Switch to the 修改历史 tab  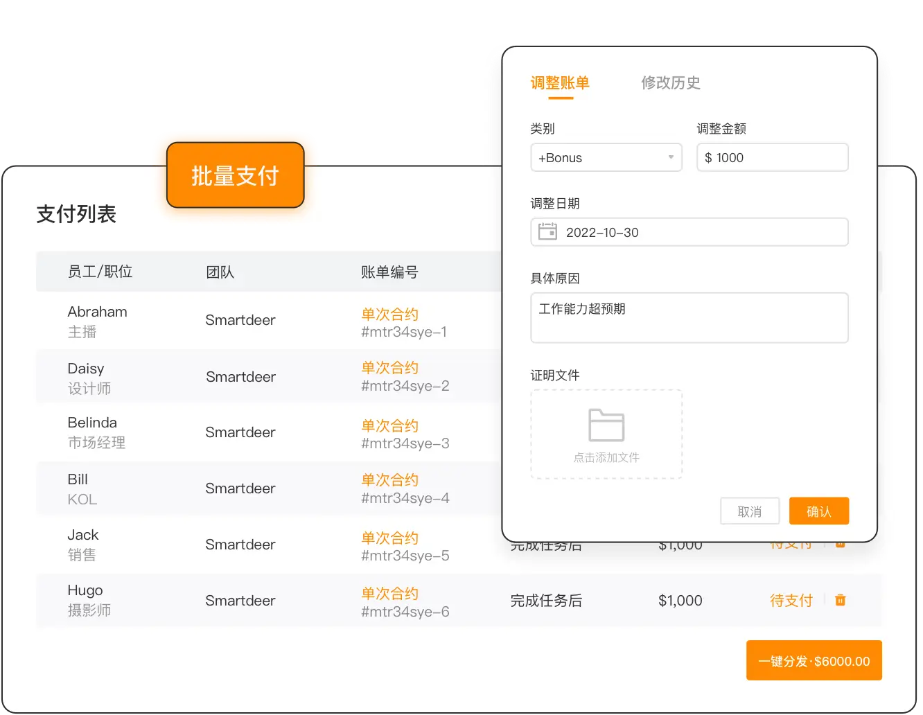click(671, 83)
